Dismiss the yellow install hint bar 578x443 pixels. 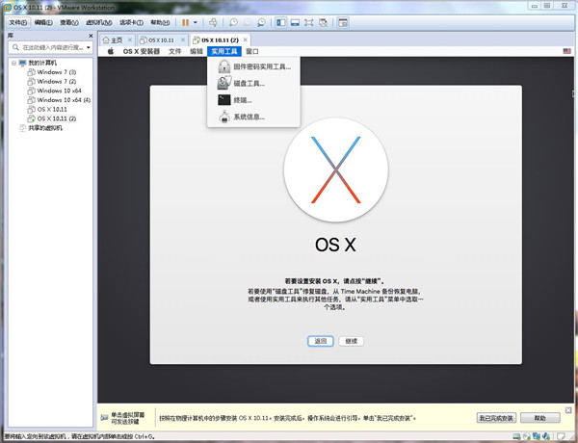568,410
